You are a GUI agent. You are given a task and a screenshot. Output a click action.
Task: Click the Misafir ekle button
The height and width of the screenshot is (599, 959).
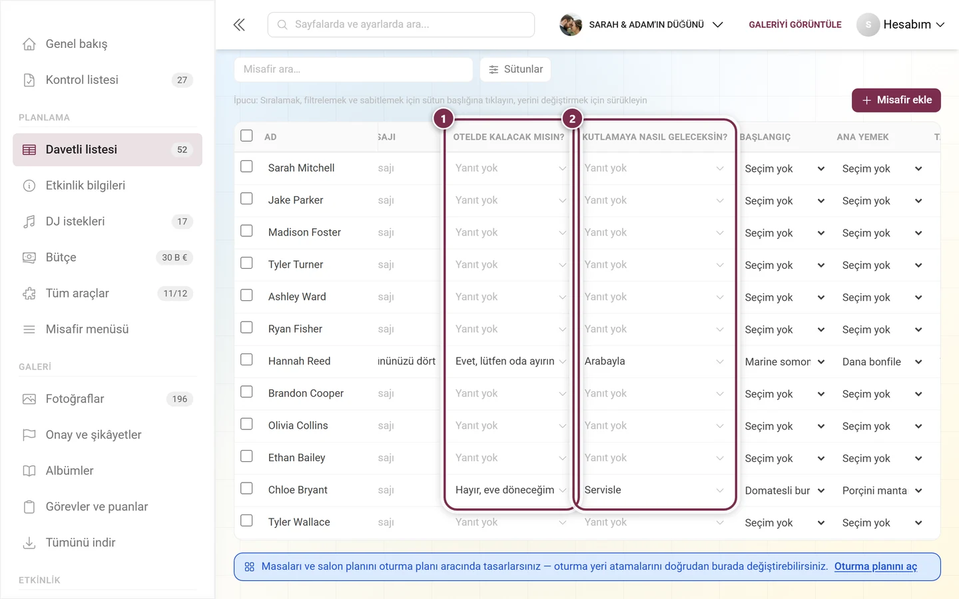coord(896,100)
